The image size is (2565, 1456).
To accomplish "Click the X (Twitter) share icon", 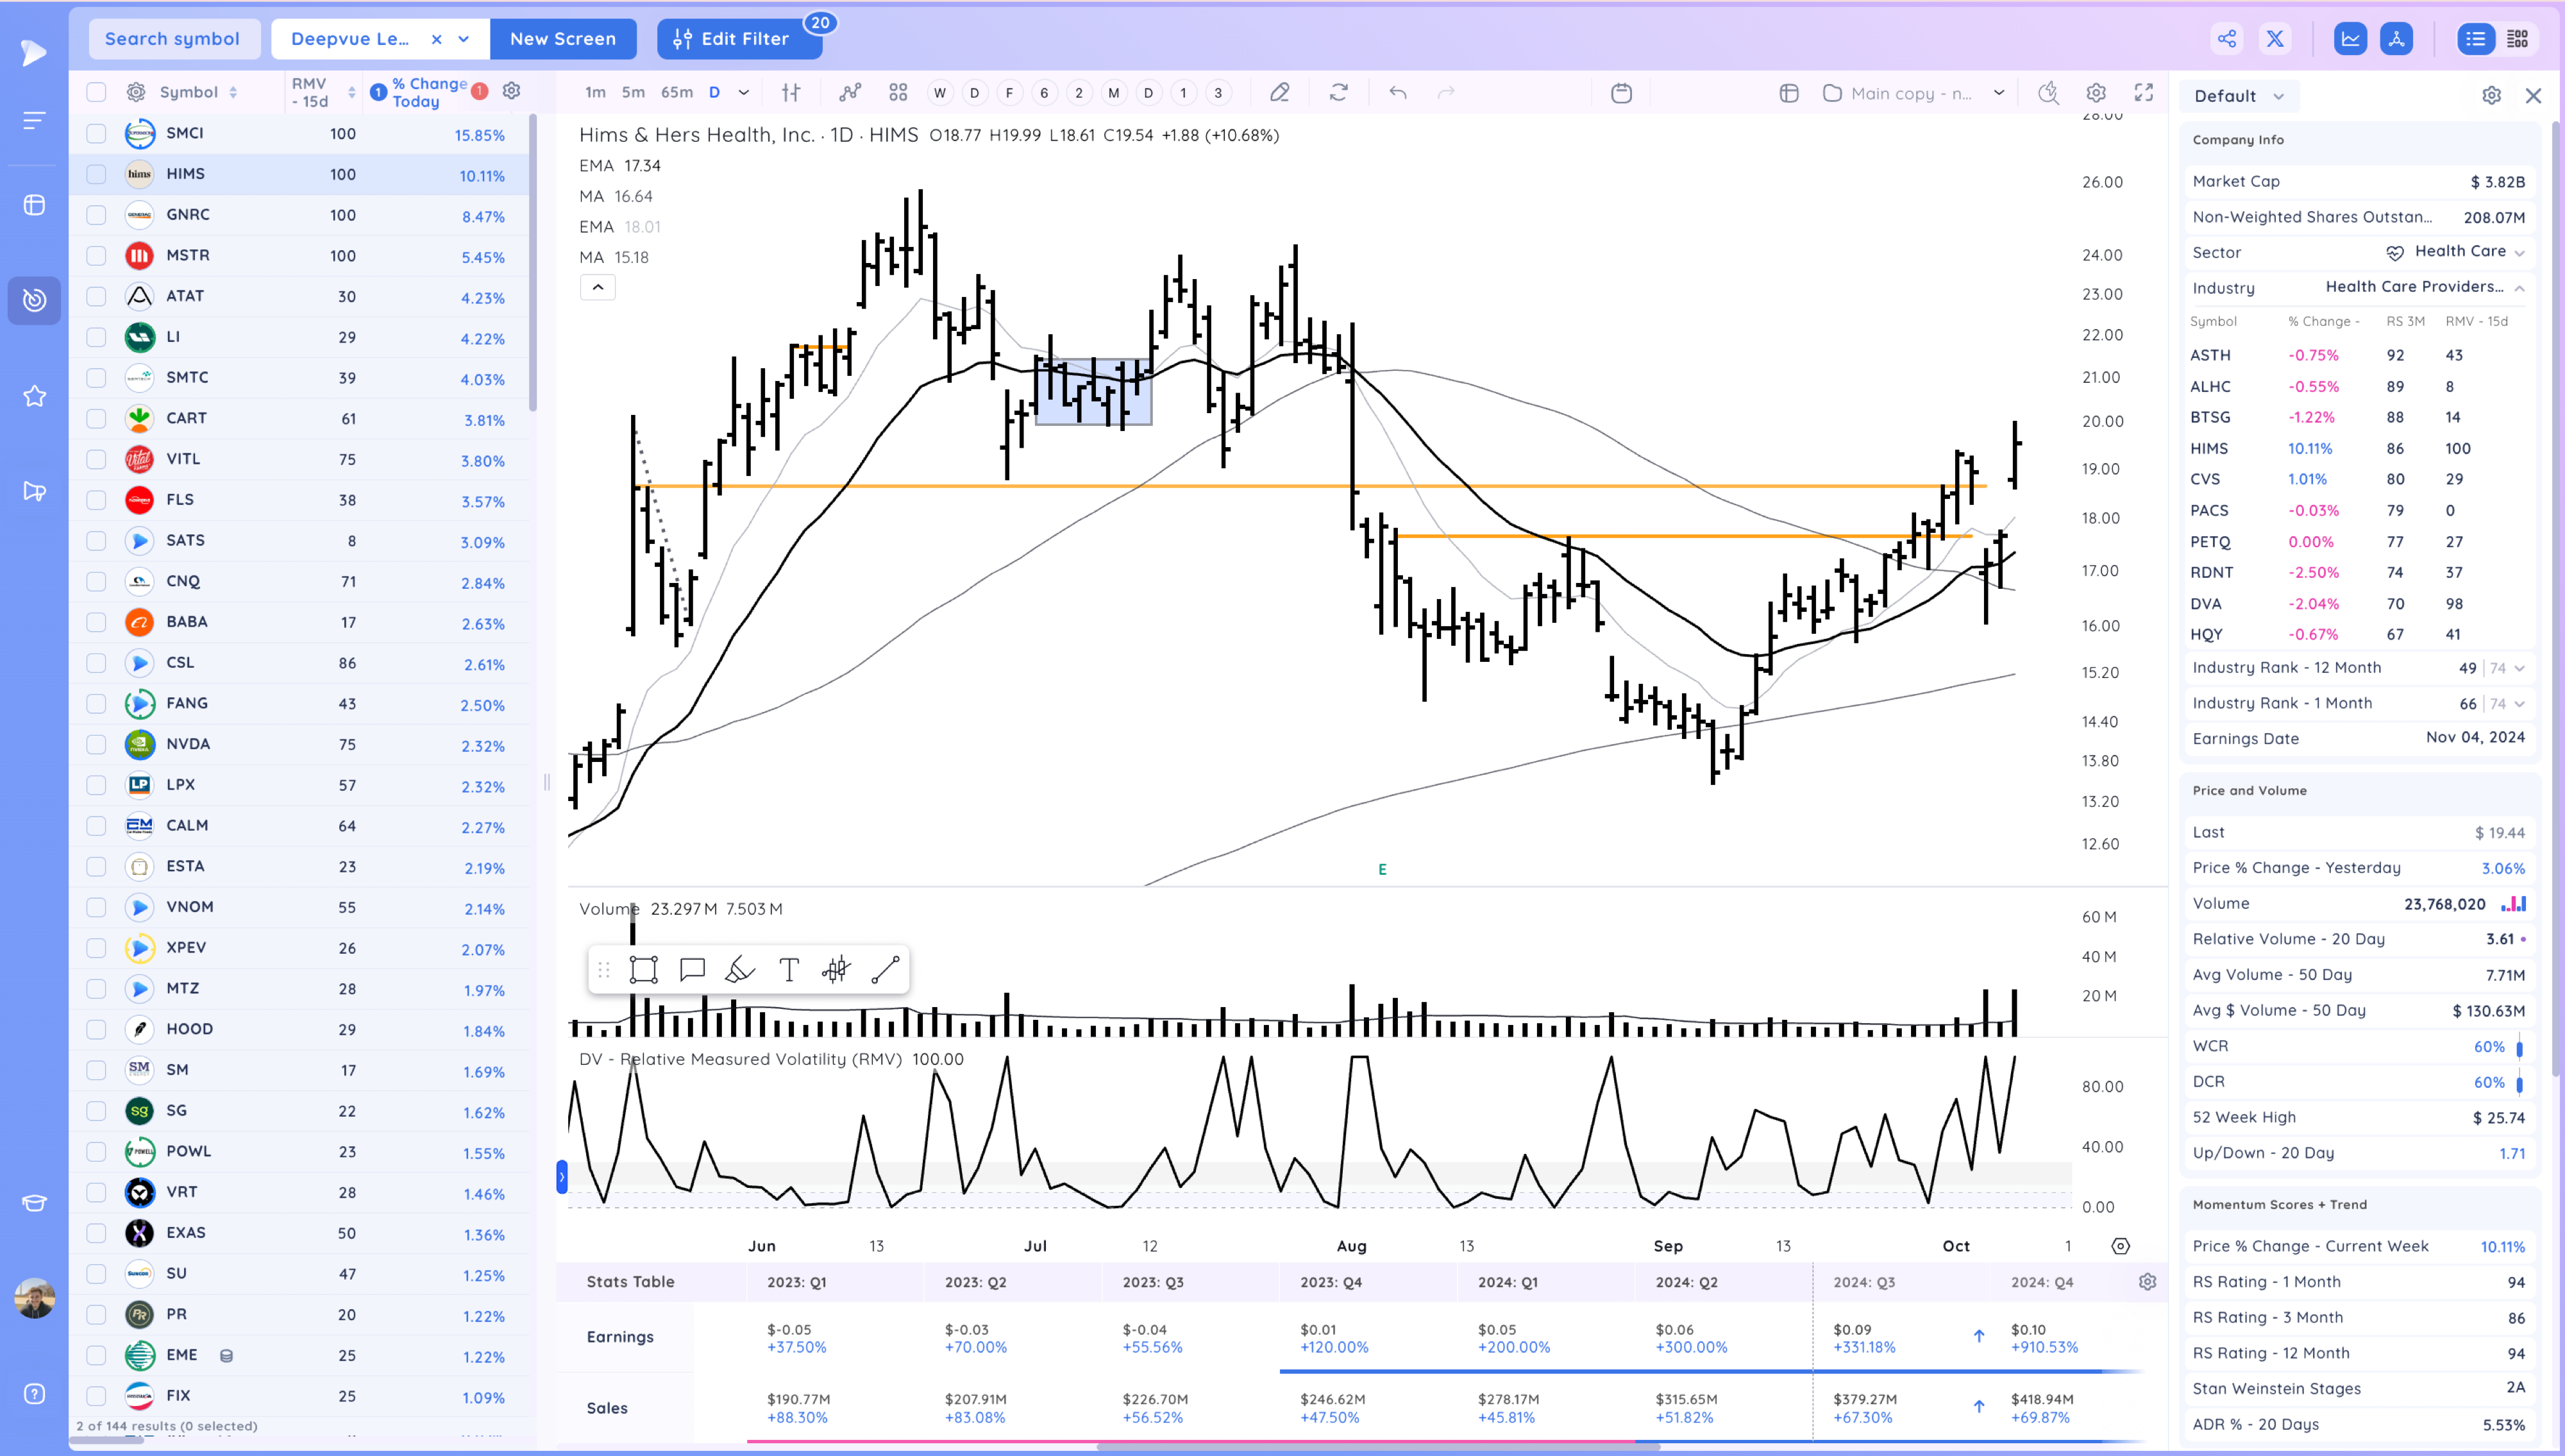I will coord(2275,39).
